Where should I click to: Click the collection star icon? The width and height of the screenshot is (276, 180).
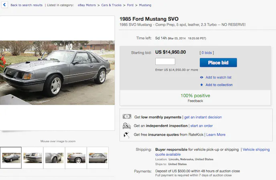tap(201, 85)
